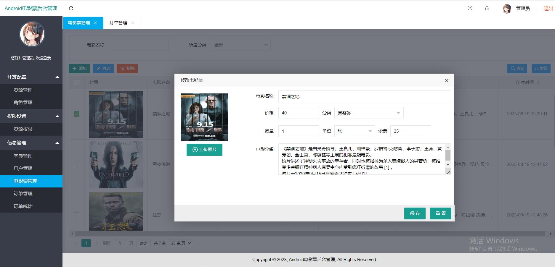Check the checkbox next to 黑夜传说

pyautogui.click(x=77, y=164)
